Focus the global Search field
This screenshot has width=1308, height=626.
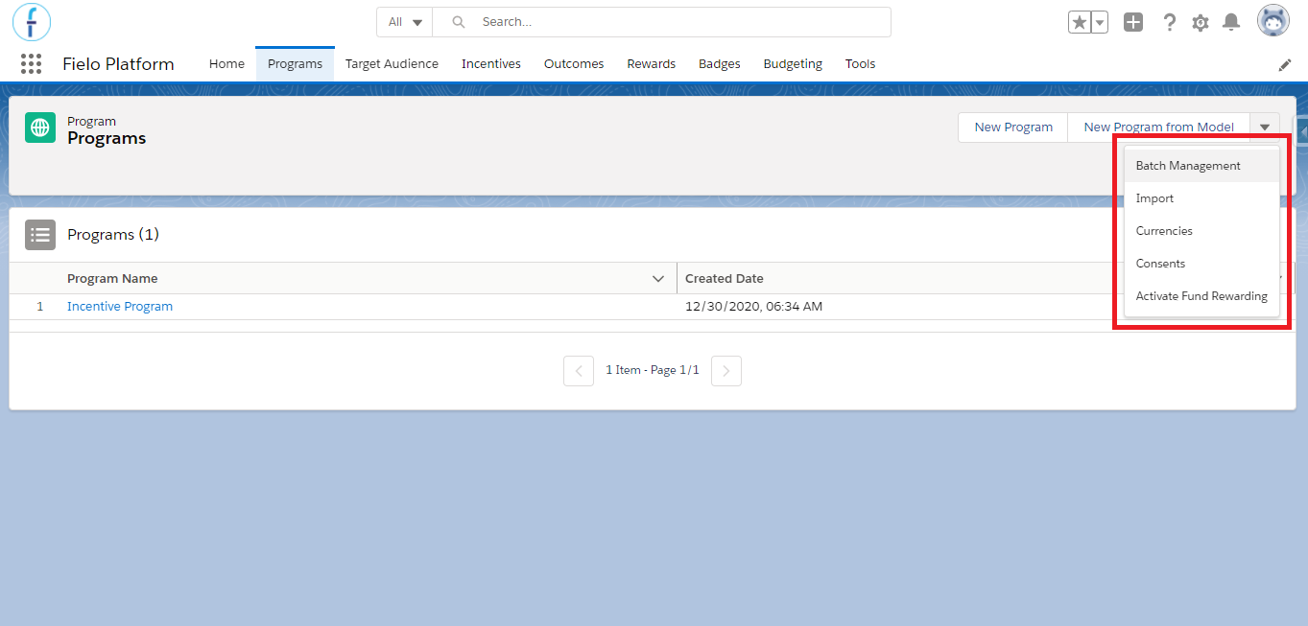coord(662,22)
